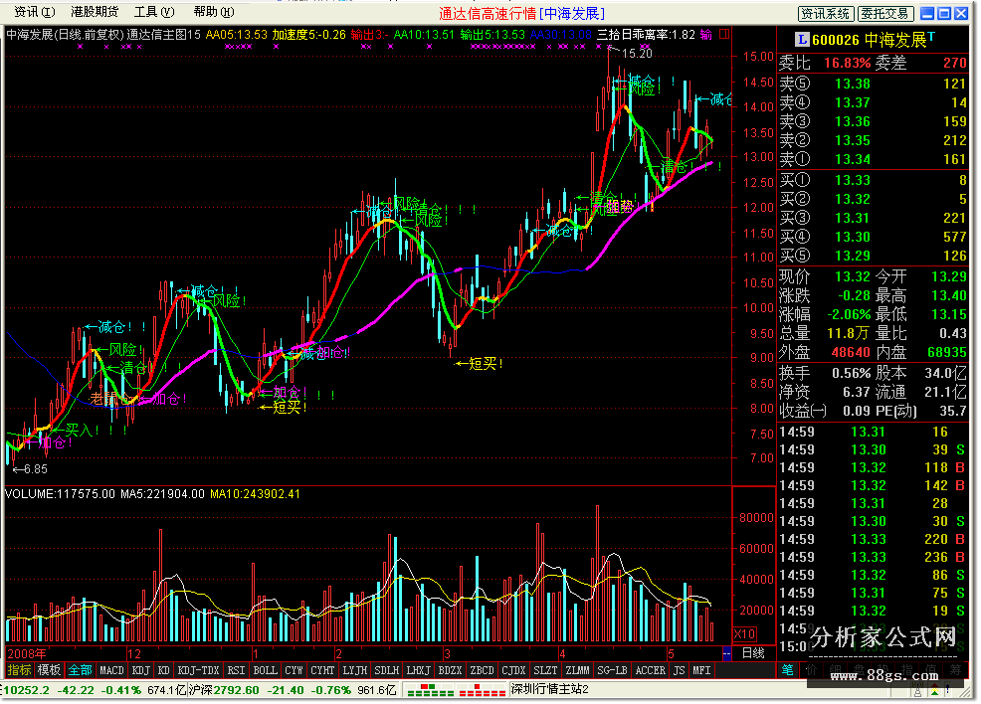Click the 买③ 13.31 order row
Screen dimensions: 981x704
[x=873, y=218]
